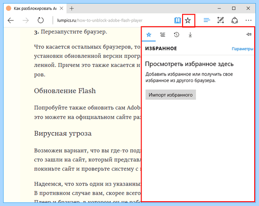Open a new tab with plus button
The width and height of the screenshot is (259, 206).
[72, 9]
